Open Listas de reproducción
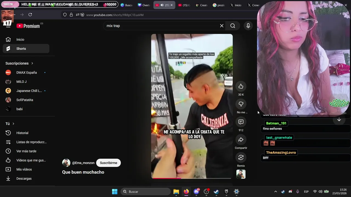The height and width of the screenshot is (197, 351). click(x=26, y=142)
